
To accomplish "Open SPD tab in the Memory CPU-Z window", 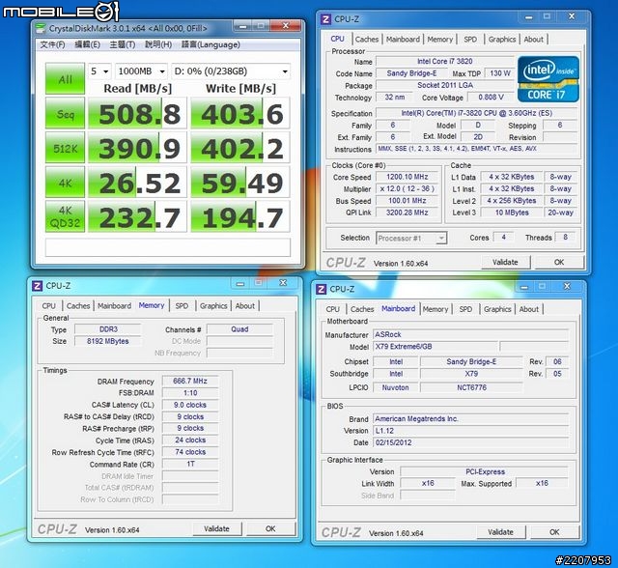I will click(182, 306).
